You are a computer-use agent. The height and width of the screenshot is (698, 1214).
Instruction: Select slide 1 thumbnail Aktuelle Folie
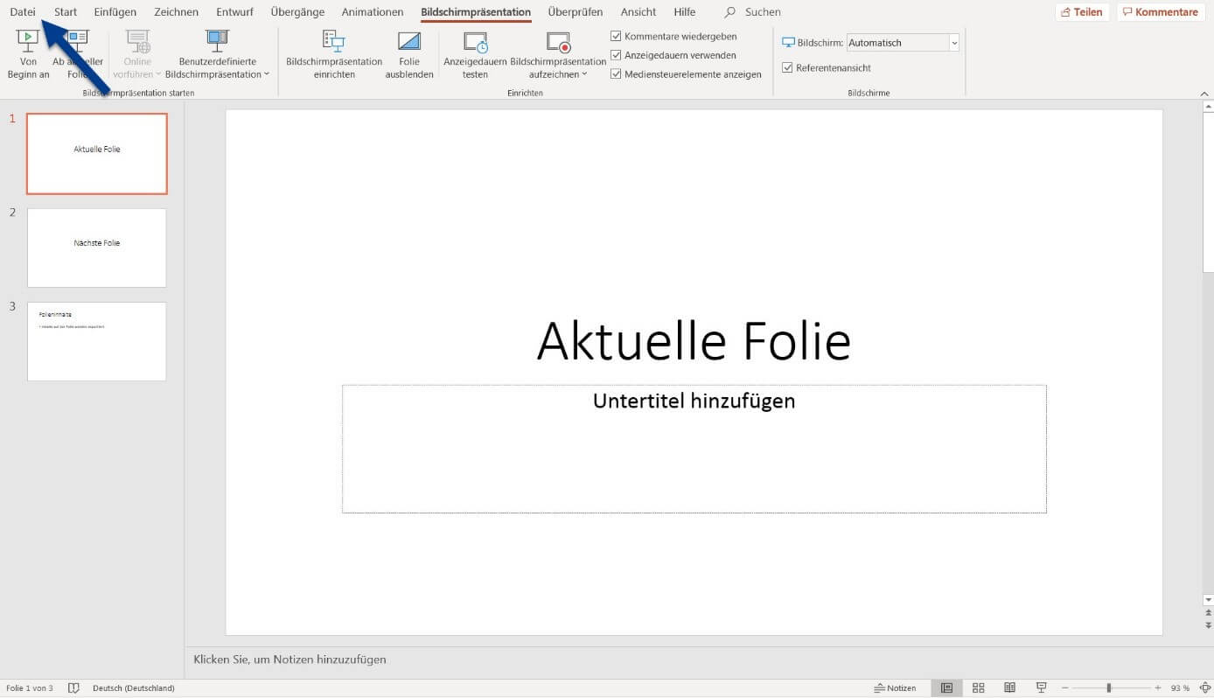97,154
